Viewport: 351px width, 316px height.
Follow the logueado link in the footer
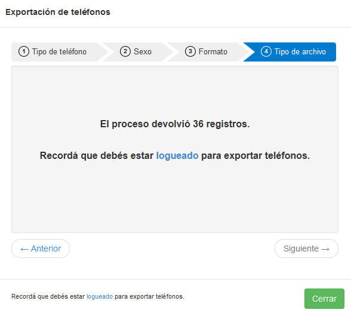(x=100, y=296)
